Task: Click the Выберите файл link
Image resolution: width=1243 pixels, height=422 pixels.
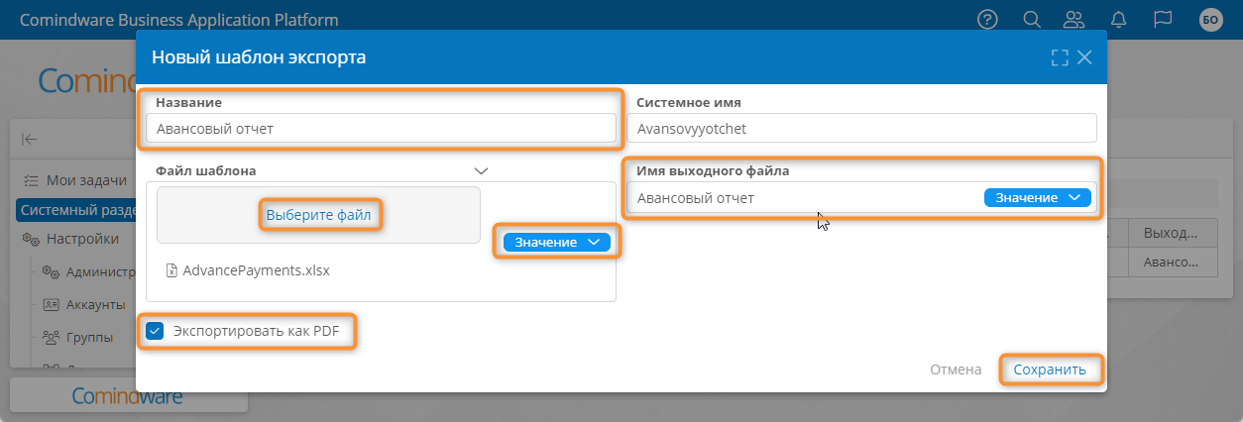Action: click(318, 214)
